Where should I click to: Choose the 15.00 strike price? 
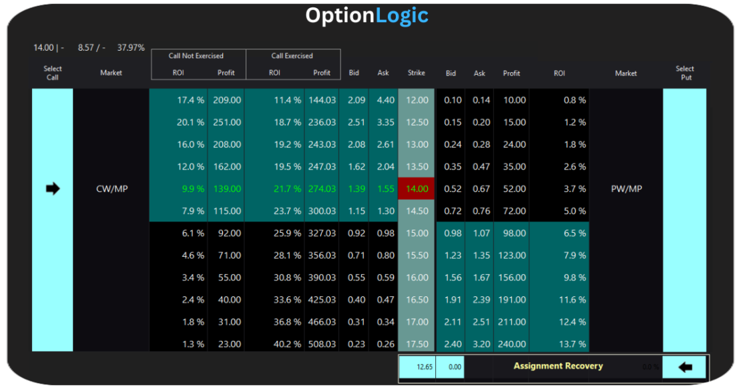(x=417, y=234)
